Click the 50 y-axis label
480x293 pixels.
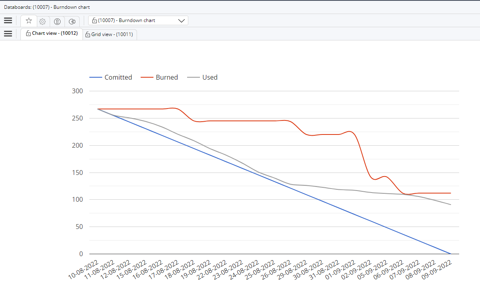[79, 227]
